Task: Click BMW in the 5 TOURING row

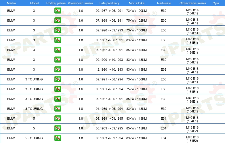Action: [11, 138]
